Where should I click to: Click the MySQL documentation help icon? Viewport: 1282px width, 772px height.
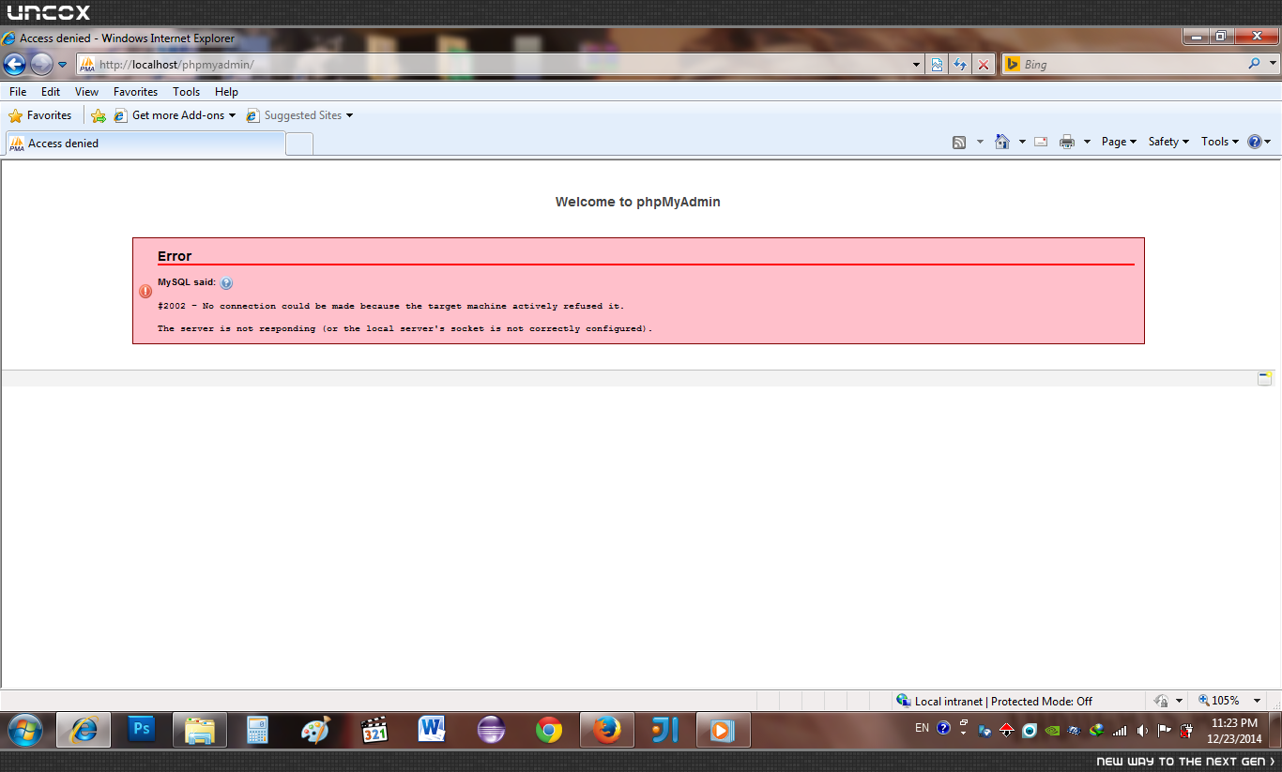coord(226,282)
